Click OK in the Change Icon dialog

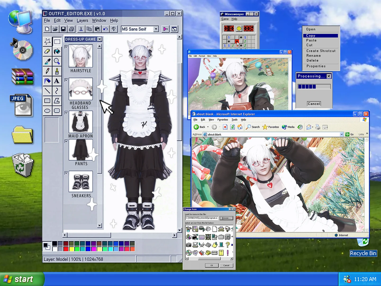click(212, 265)
